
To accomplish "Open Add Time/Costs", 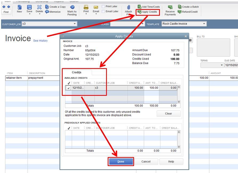I will pos(149,7).
